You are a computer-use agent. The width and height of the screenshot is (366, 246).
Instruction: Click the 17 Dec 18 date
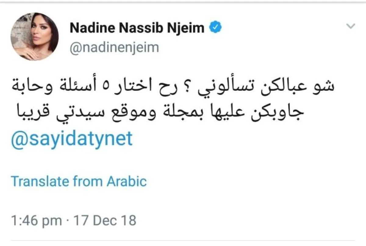point(106,220)
